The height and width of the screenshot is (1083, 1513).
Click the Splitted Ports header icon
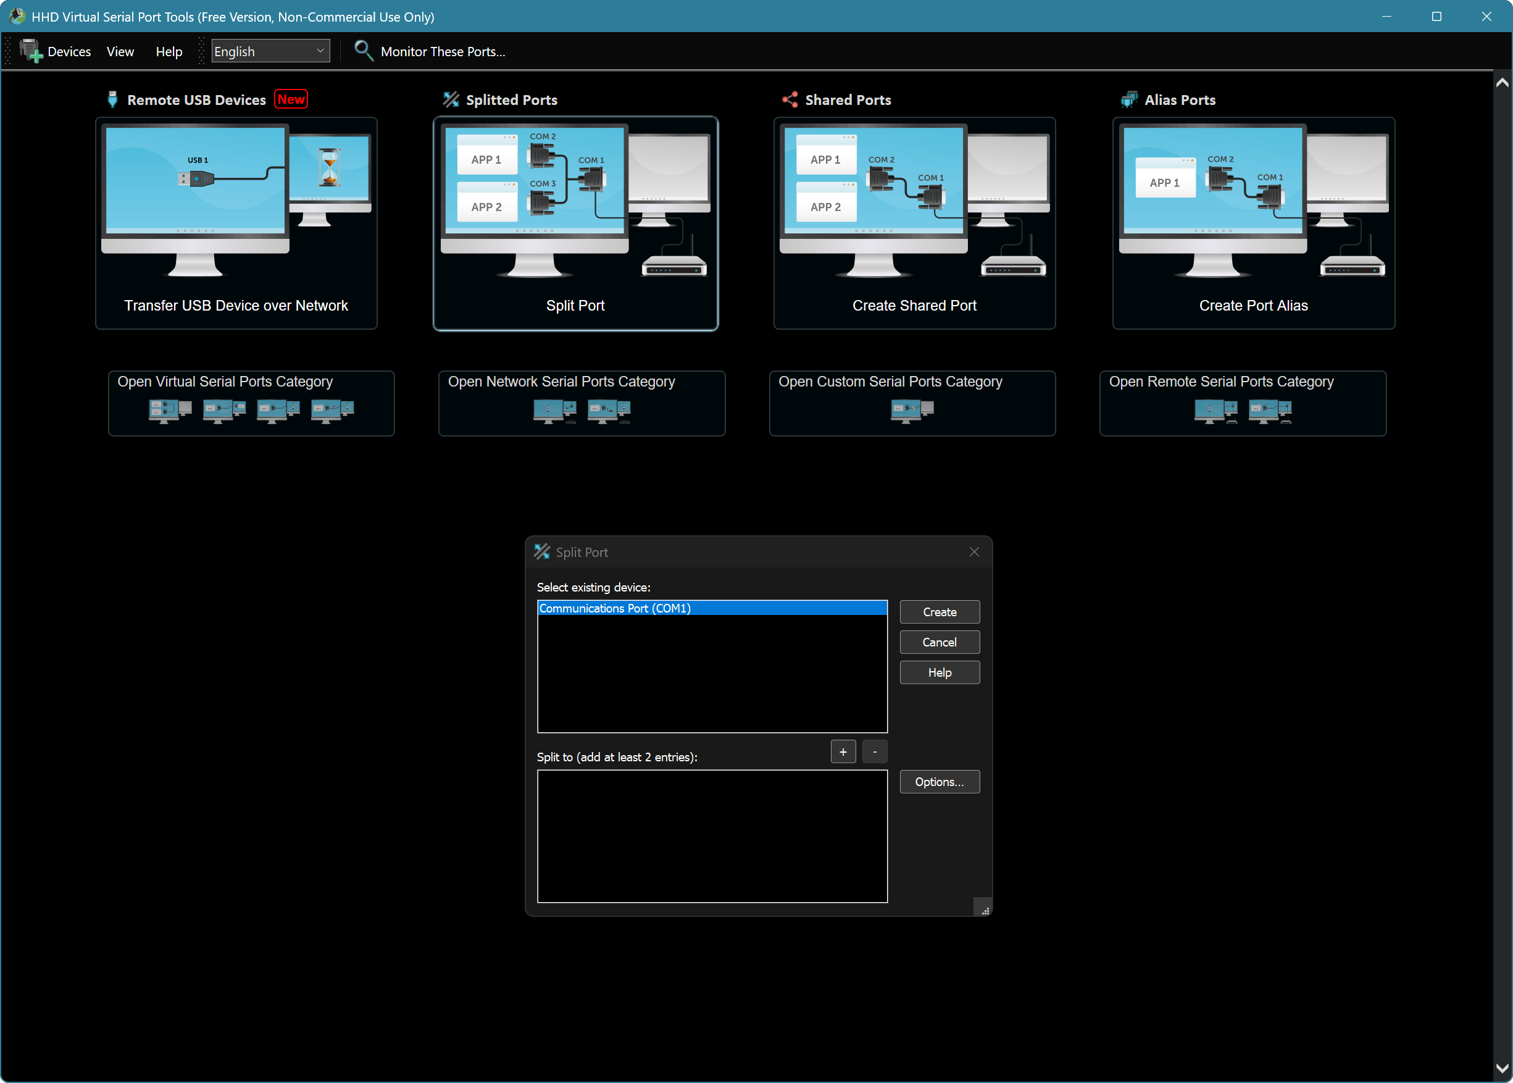point(451,99)
